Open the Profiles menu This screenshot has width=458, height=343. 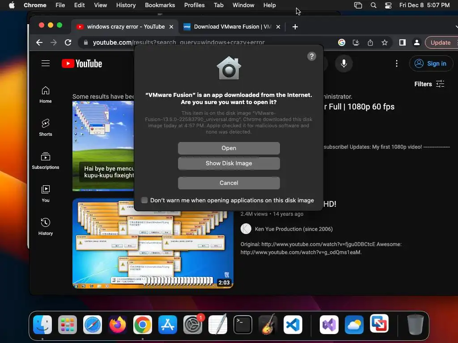pos(194,5)
